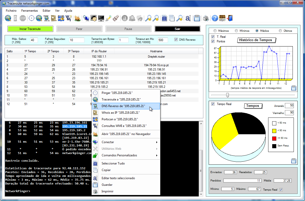The height and width of the screenshot is (201, 305).
Task: Choose Pingar "195.219.185.21" from context menu
Action: pos(126,93)
